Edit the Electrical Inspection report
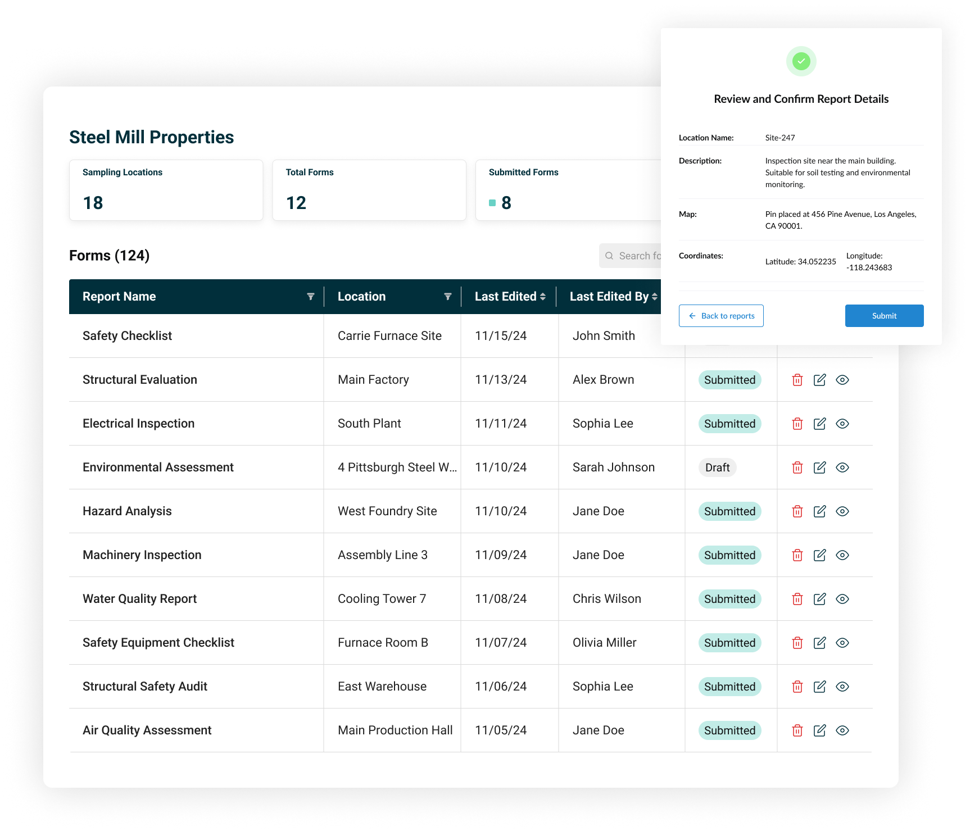Screen dimensions: 970x831 pos(819,424)
